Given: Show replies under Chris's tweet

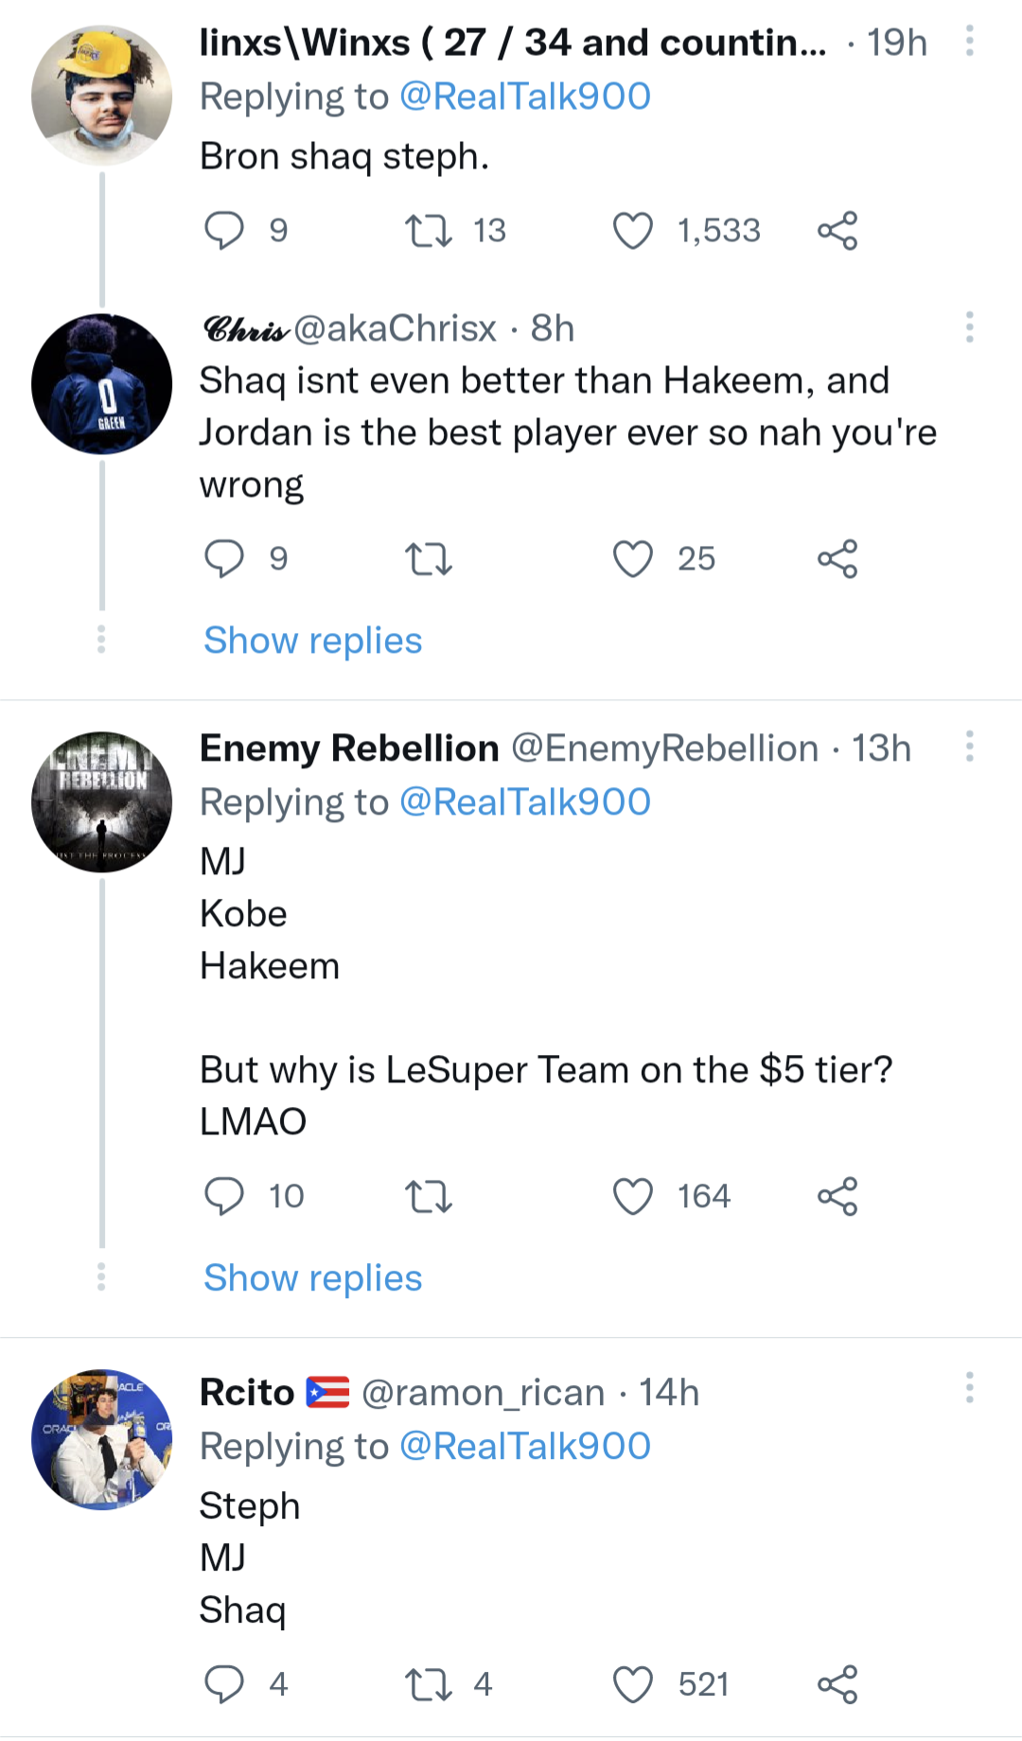Looking at the screenshot, I should pos(313,641).
